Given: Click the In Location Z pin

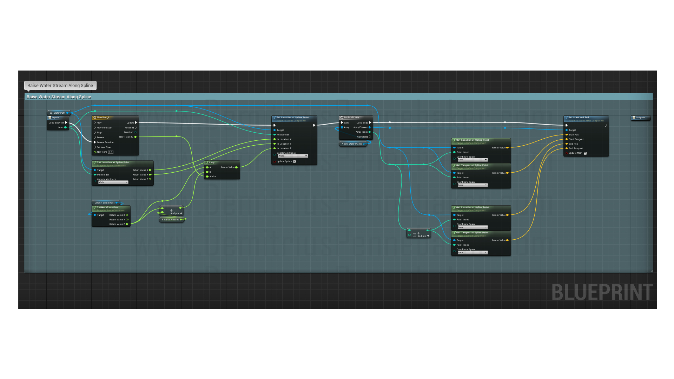Looking at the screenshot, I should 275,148.
